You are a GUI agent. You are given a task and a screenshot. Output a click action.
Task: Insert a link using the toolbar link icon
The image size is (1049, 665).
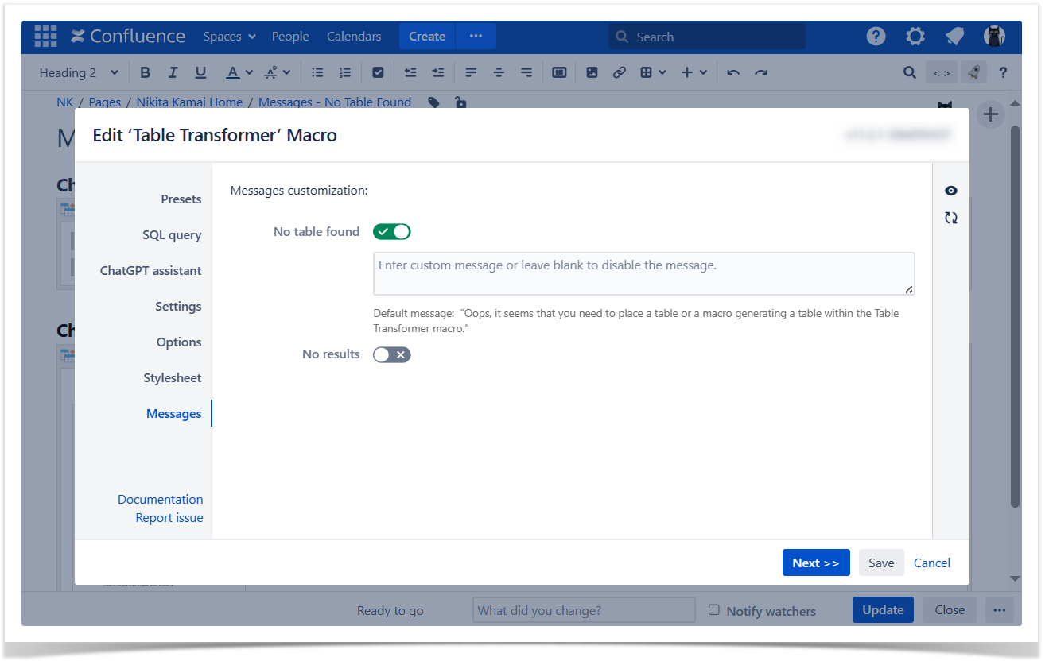click(619, 72)
